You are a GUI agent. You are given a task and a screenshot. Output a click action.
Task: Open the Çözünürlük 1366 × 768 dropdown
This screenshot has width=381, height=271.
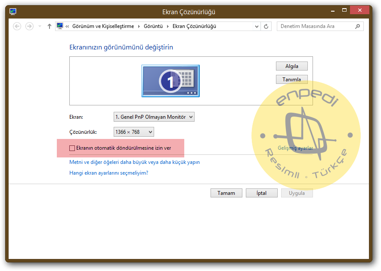(133, 132)
